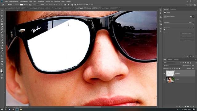197x111 pixels.
Task: Create a new group folder icon
Action: tap(188, 107)
